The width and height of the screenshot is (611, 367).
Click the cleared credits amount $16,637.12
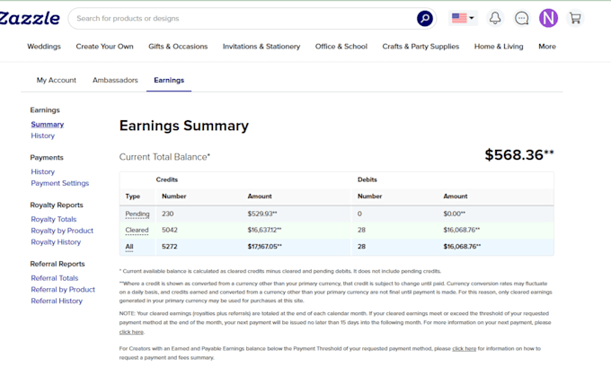pos(264,230)
